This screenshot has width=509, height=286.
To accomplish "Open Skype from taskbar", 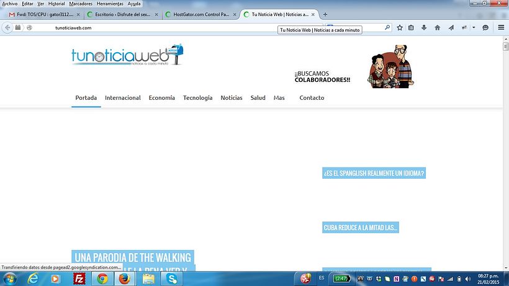I will 172,279.
